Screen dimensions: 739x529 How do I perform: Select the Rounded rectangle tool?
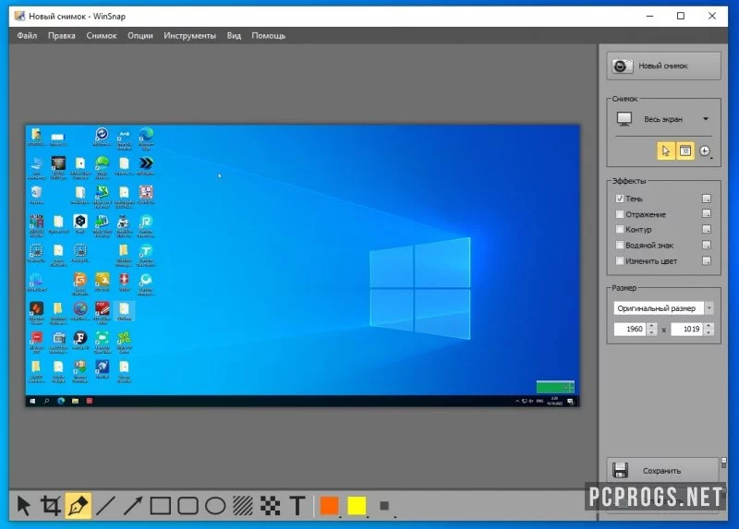coord(188,506)
